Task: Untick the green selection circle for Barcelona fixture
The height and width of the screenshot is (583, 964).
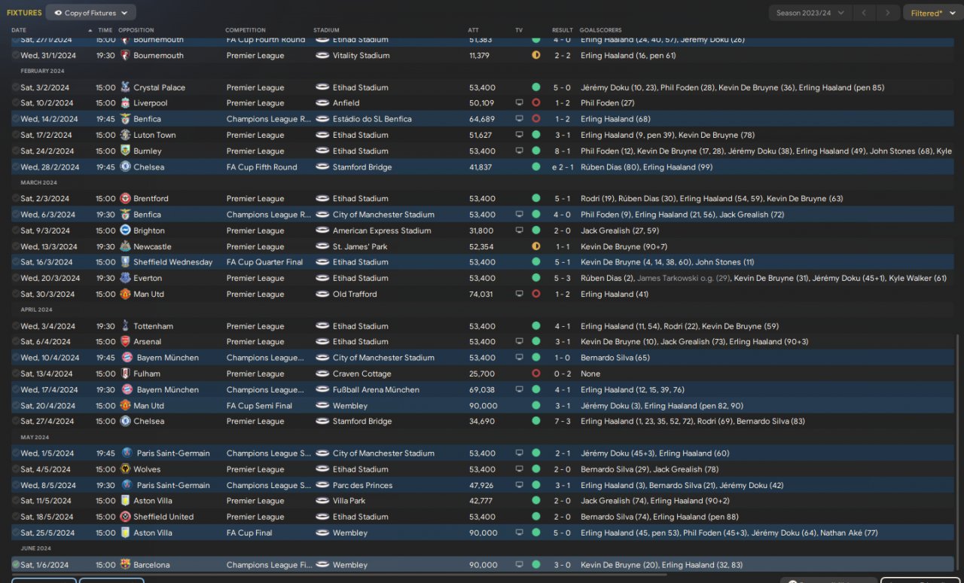Action: click(x=16, y=565)
